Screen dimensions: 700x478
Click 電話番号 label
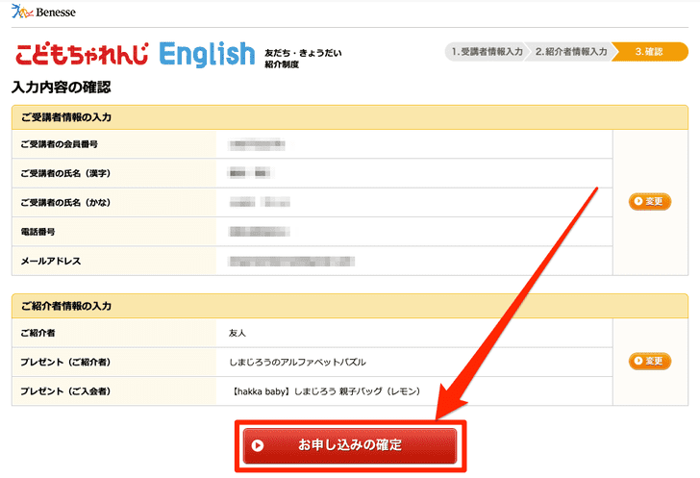37,232
